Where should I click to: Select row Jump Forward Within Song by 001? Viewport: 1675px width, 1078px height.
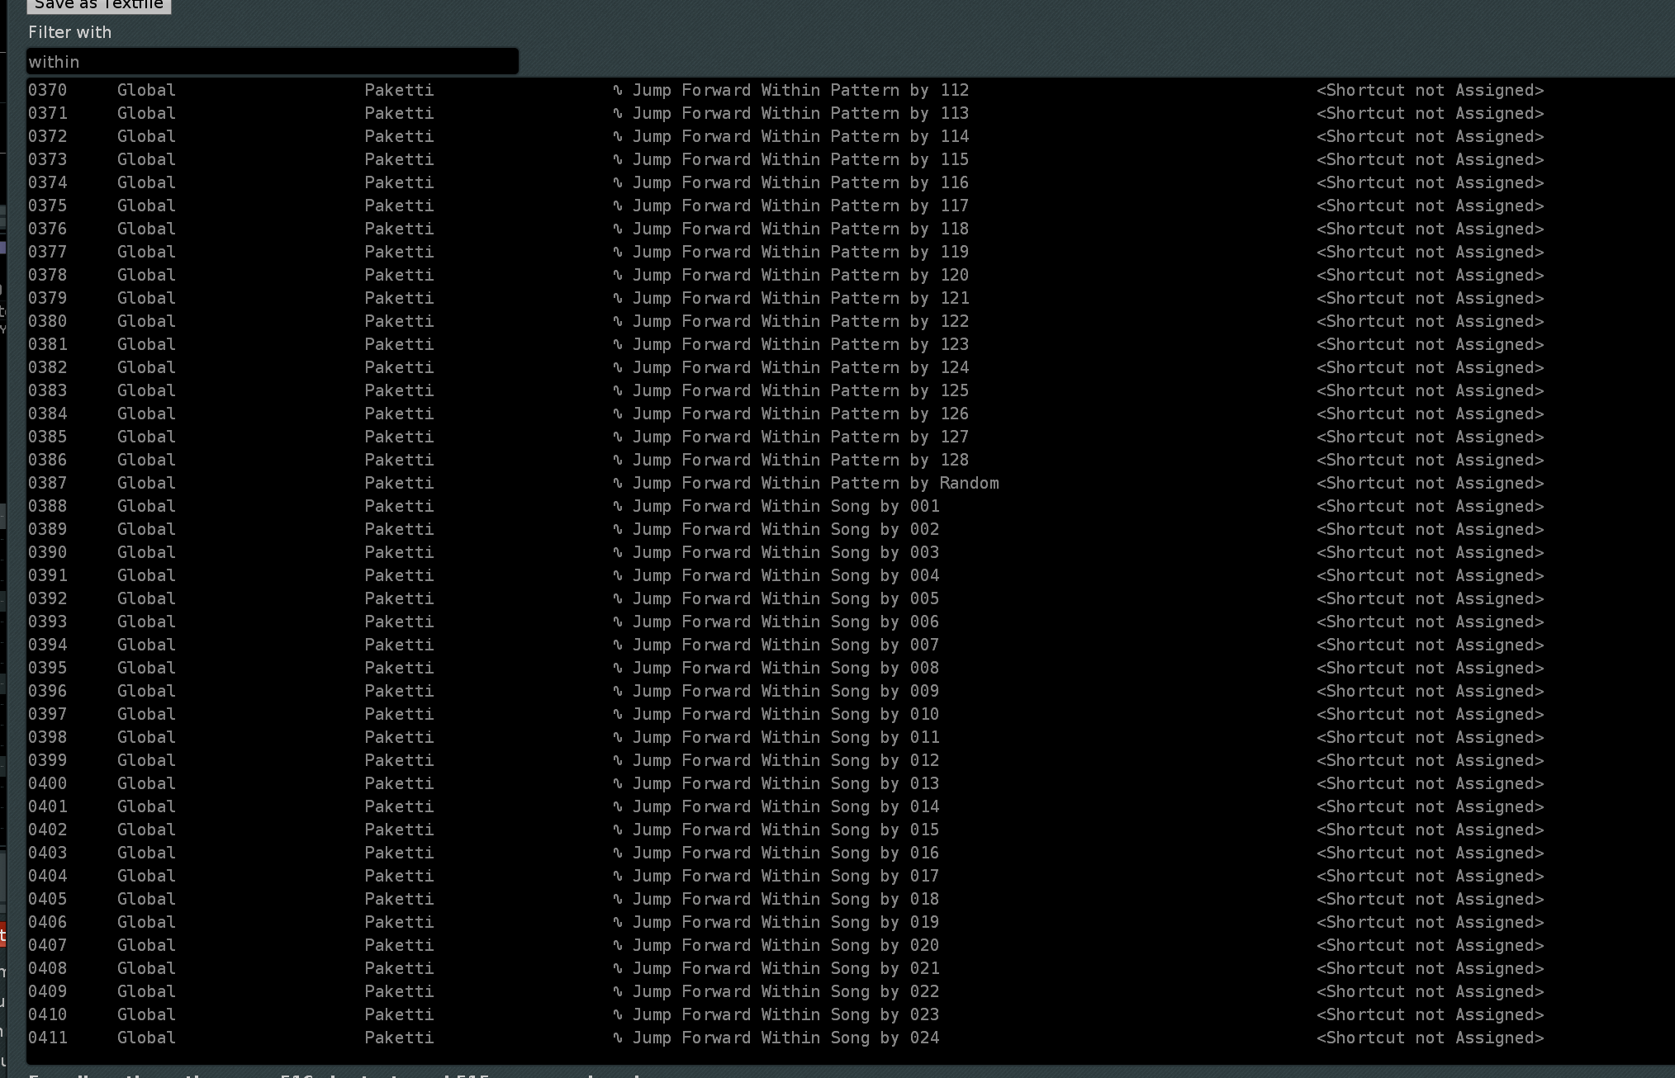tap(785, 506)
